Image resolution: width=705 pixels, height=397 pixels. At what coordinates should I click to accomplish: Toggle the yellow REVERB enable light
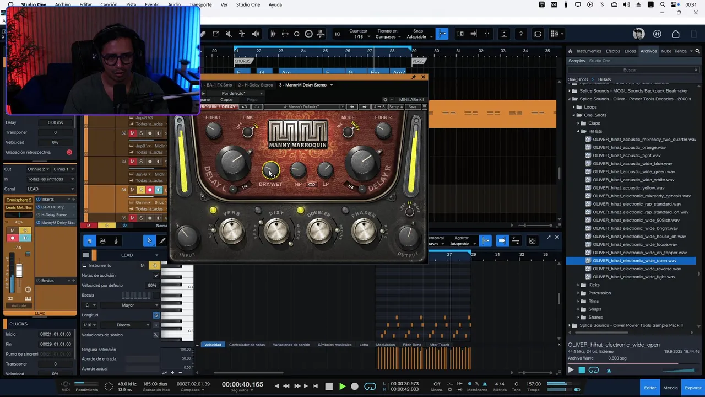213,210
